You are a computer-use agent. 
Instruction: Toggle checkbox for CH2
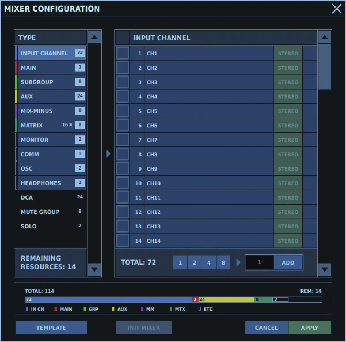coord(123,68)
